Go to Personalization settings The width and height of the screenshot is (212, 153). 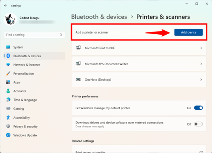coord(34,73)
